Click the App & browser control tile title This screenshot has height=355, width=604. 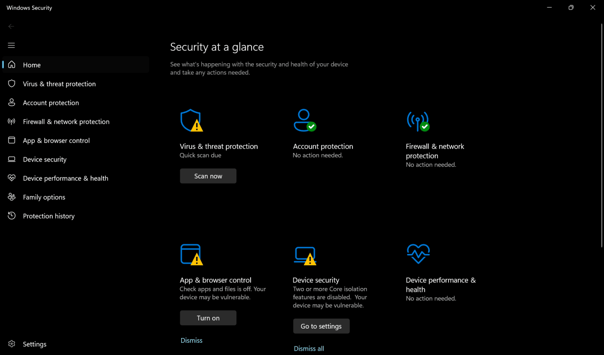click(216, 280)
